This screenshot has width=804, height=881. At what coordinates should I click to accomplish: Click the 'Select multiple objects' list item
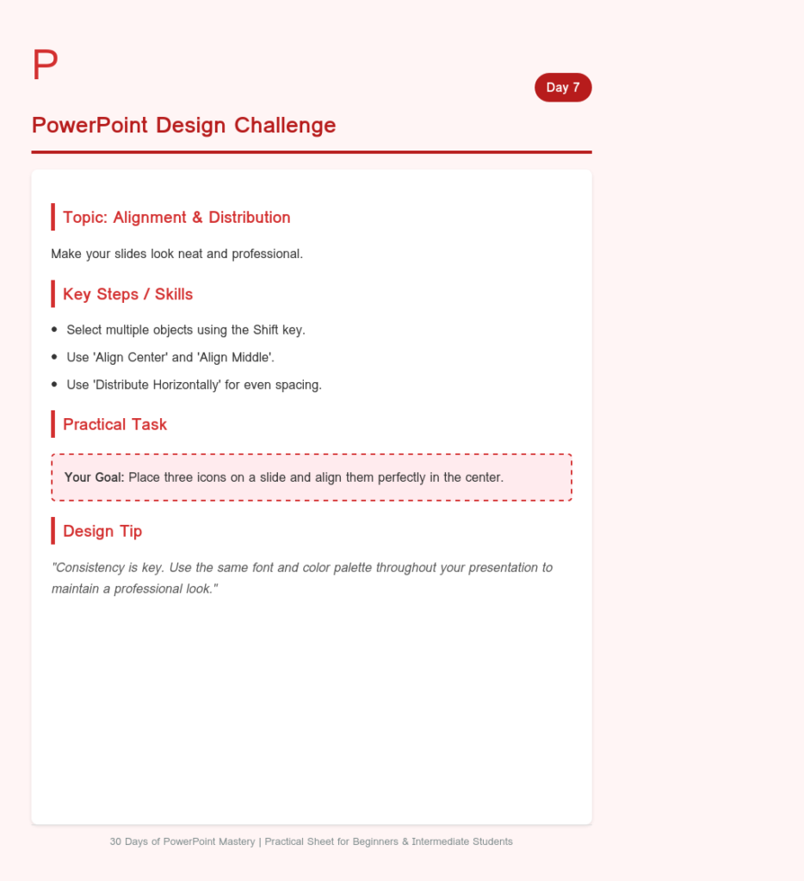click(x=186, y=330)
